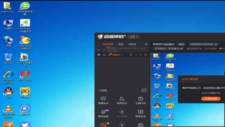225x127 pixels.
Task: Select the WPS Office desktop icon
Action: pyautogui.click(x=25, y=76)
